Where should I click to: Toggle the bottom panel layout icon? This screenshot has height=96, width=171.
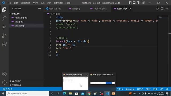point(134,3)
